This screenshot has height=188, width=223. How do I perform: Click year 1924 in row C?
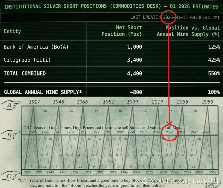pos(27,172)
